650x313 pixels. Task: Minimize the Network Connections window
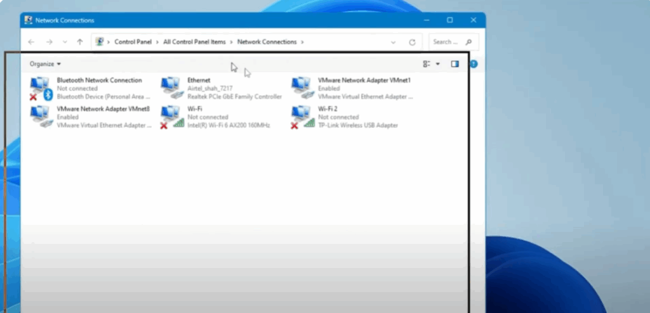427,20
